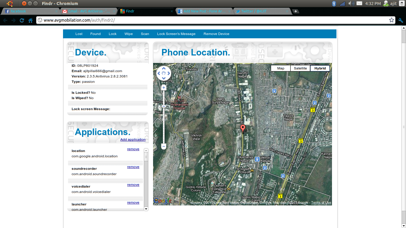Switch to the Twitter tab
This screenshot has height=228, width=406.
262,11
